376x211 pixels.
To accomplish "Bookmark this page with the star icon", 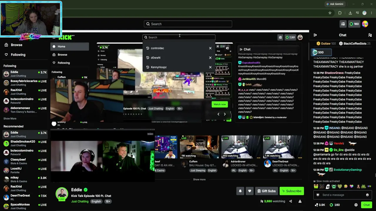I will click(330, 13).
